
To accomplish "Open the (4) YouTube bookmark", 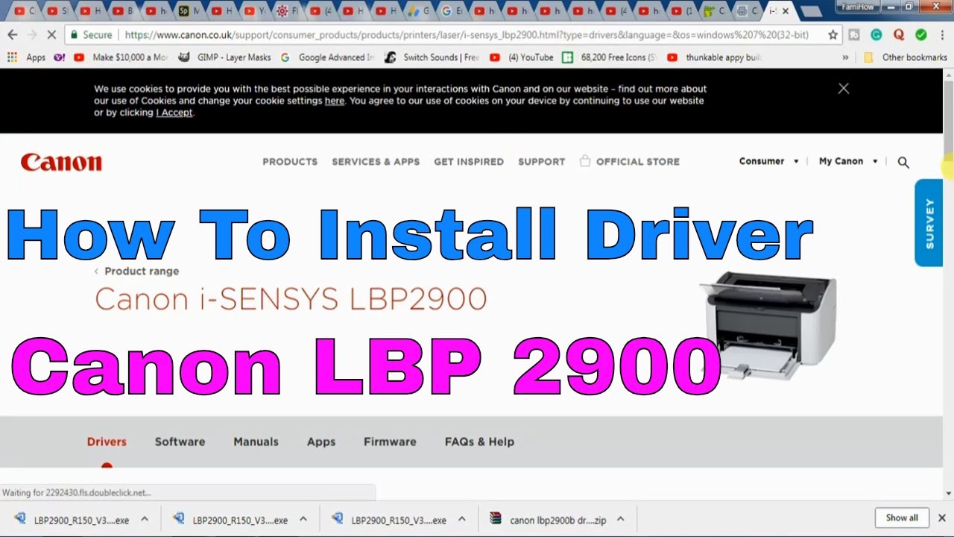I will 522,57.
